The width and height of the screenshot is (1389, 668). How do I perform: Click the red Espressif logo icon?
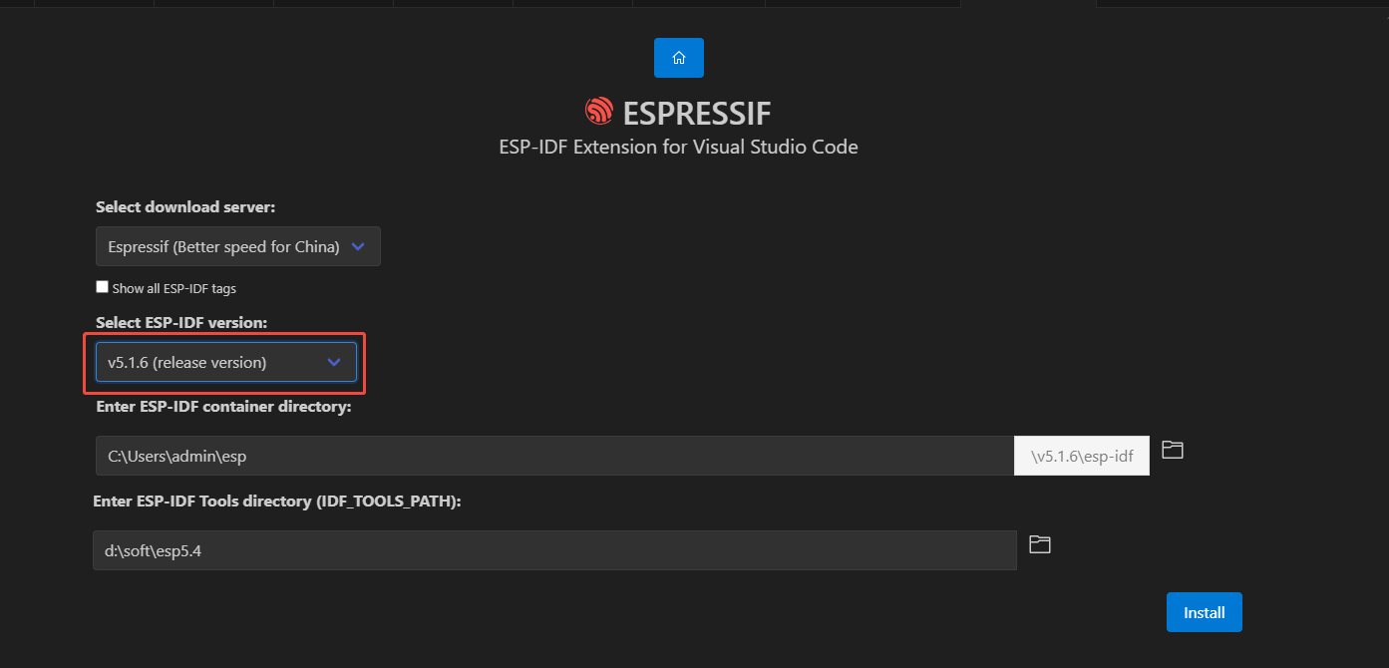click(x=599, y=111)
